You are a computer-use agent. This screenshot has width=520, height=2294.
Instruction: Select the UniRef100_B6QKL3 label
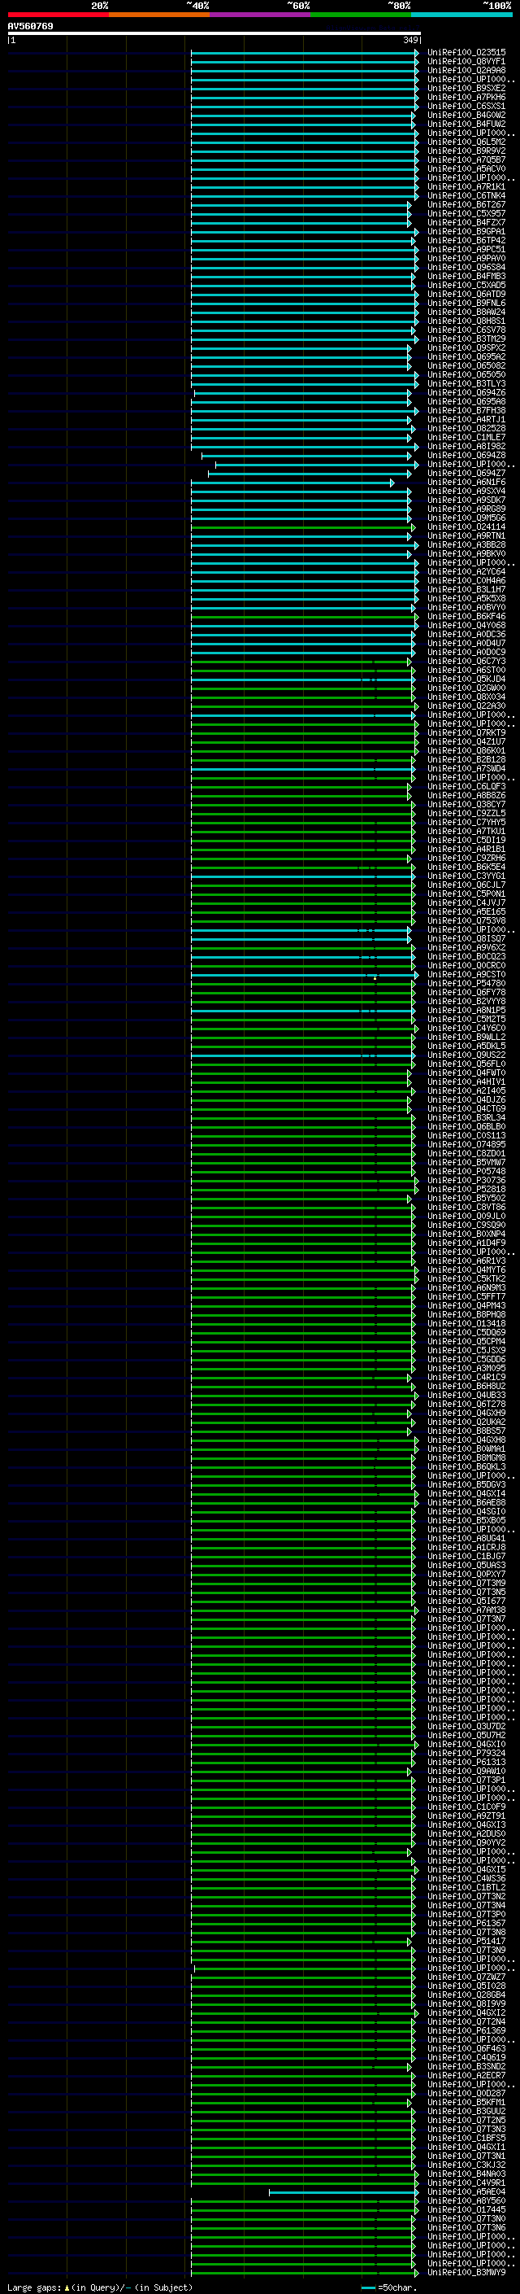point(466,1466)
